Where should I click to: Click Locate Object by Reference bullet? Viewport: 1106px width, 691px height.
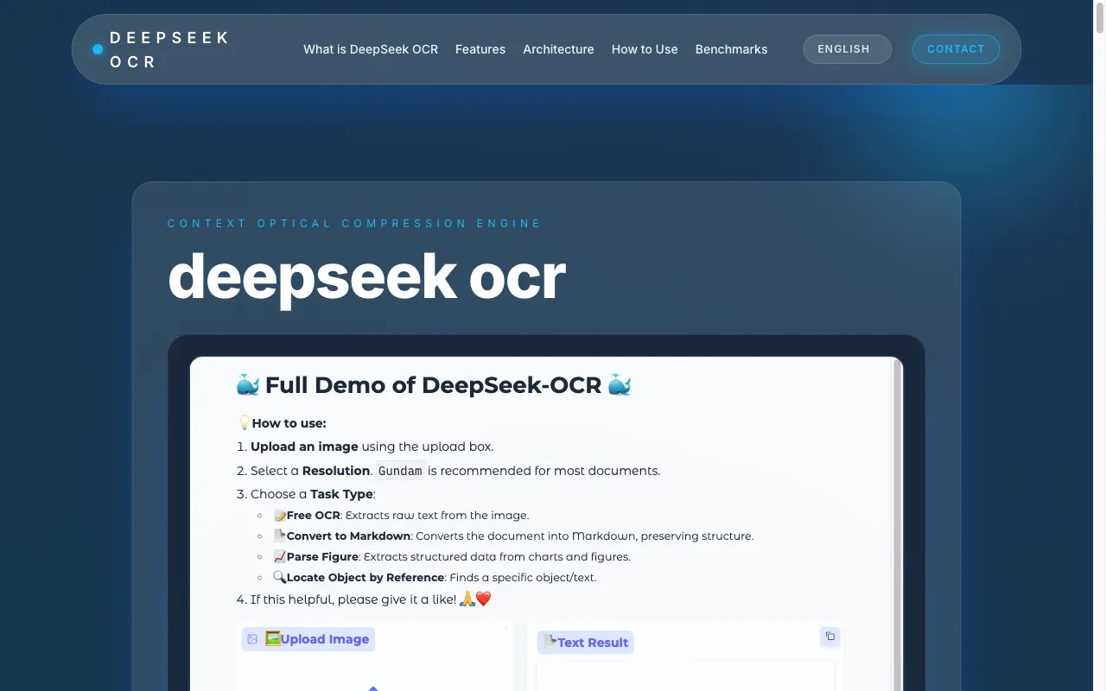[x=435, y=577]
